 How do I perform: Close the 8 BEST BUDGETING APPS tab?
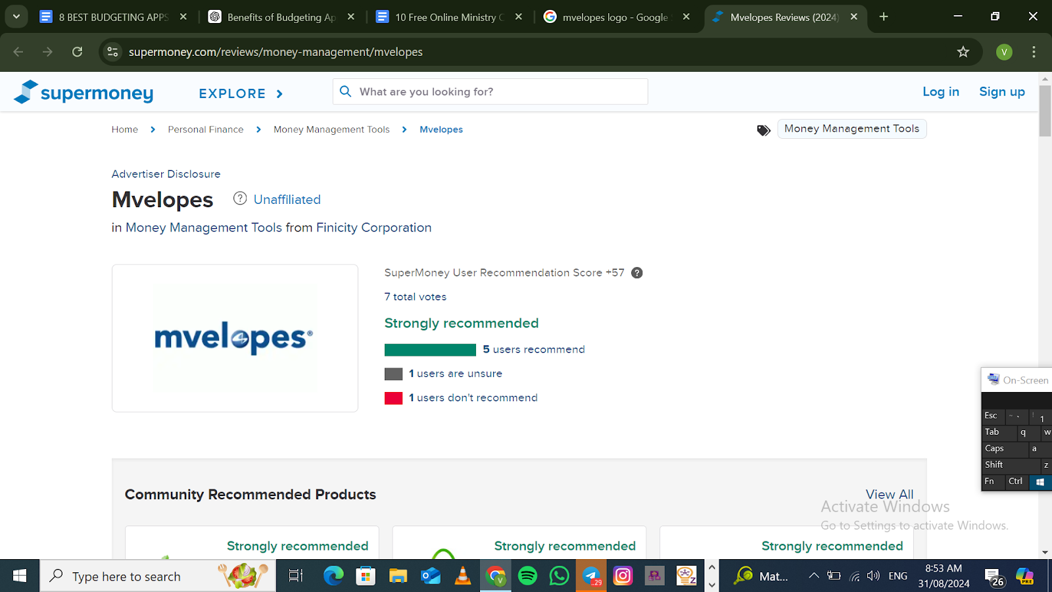point(183,17)
